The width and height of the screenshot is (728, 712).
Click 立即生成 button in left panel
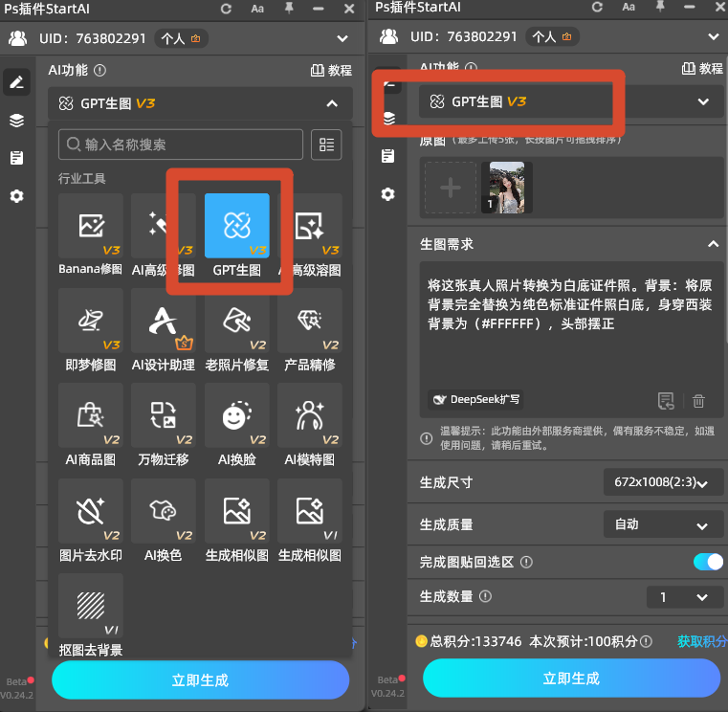[200, 680]
